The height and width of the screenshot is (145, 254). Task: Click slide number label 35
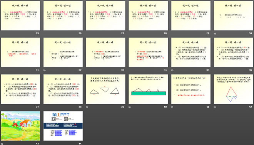click(x=208, y=70)
